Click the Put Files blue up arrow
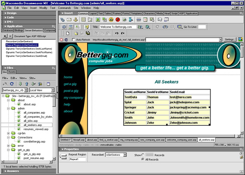The height and width of the screenshot is (175, 245). click(27, 84)
